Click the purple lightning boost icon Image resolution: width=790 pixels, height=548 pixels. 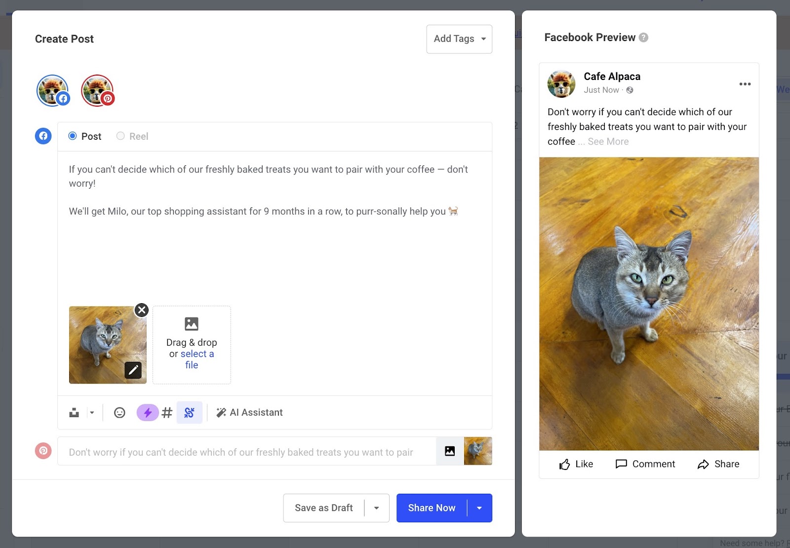click(x=147, y=412)
